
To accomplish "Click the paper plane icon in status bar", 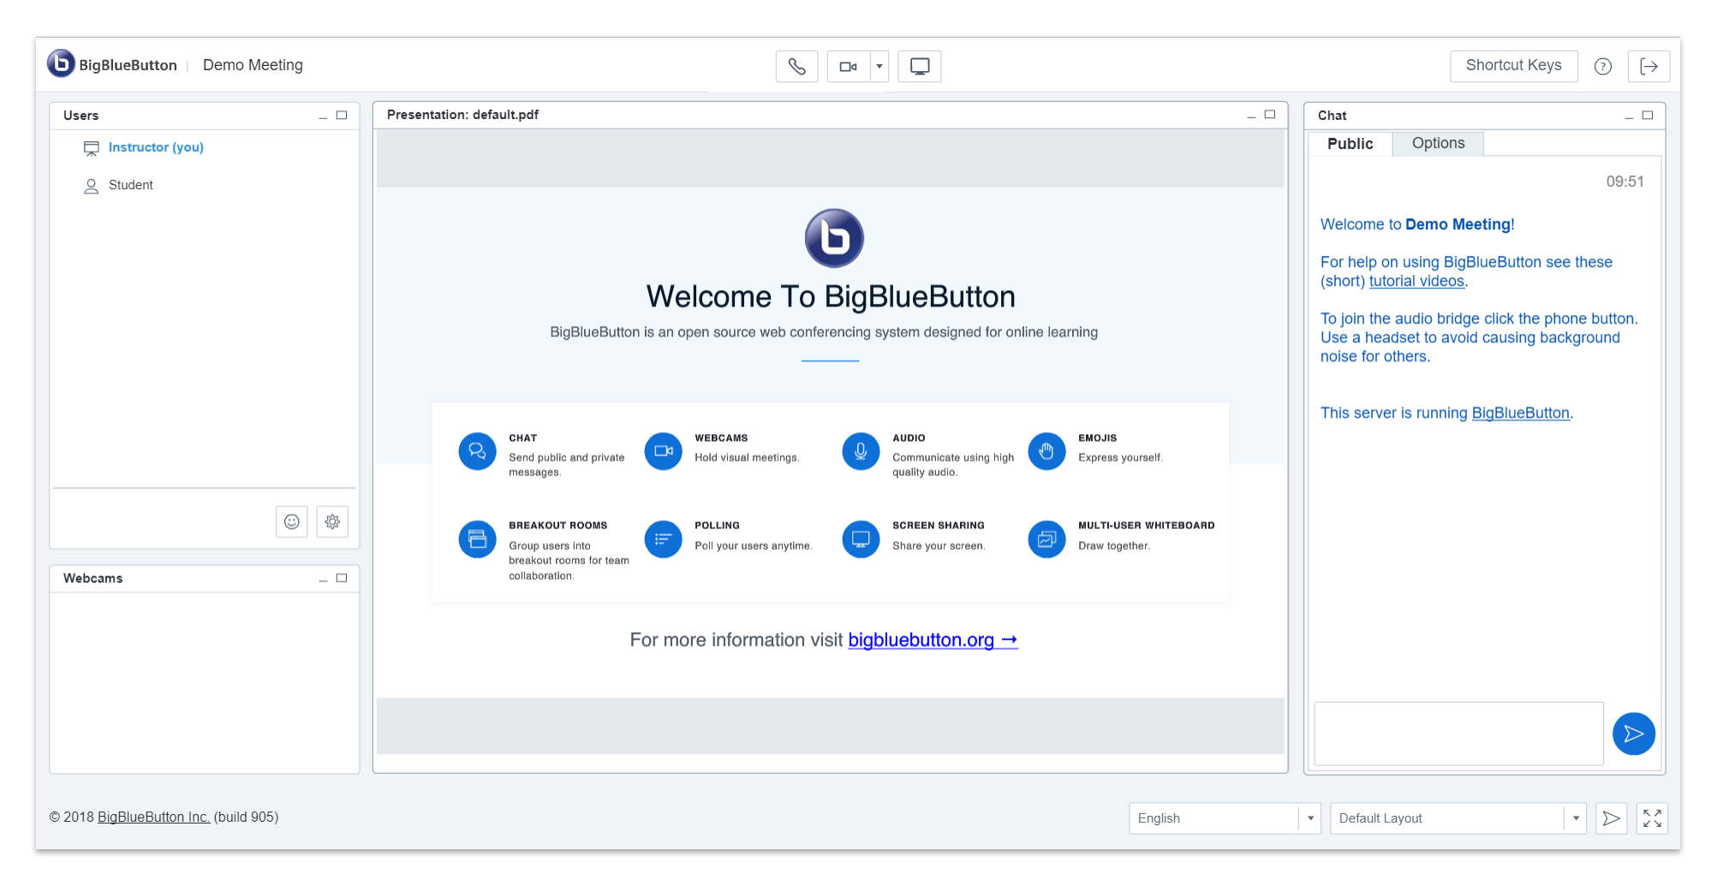I will coord(1611,818).
